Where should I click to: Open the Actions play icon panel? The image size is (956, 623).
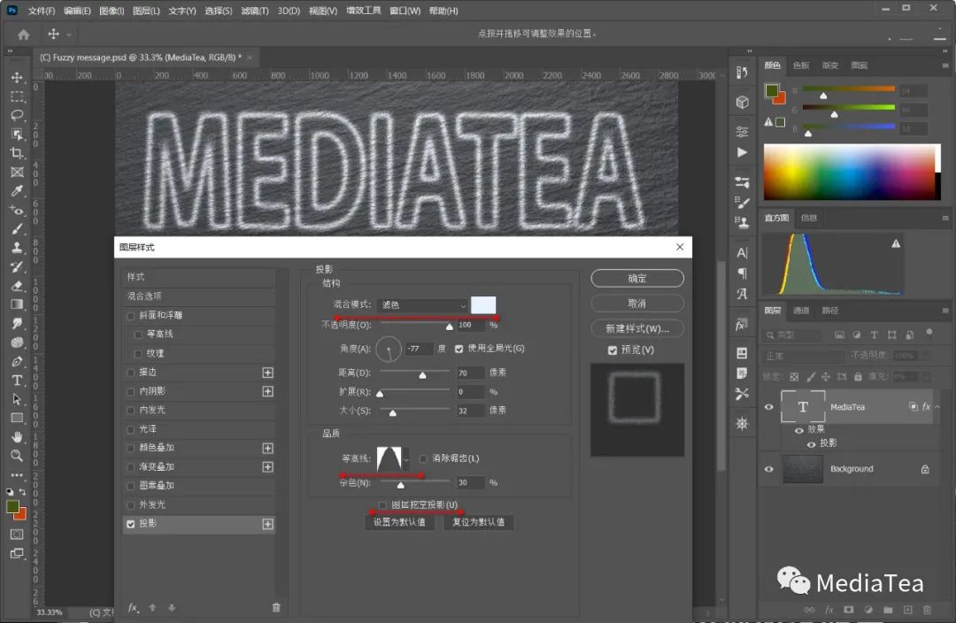[742, 152]
